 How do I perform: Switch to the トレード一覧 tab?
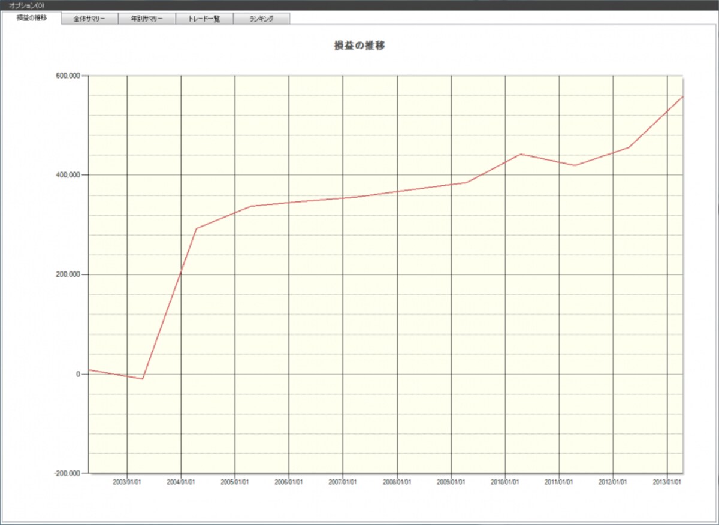click(x=204, y=19)
